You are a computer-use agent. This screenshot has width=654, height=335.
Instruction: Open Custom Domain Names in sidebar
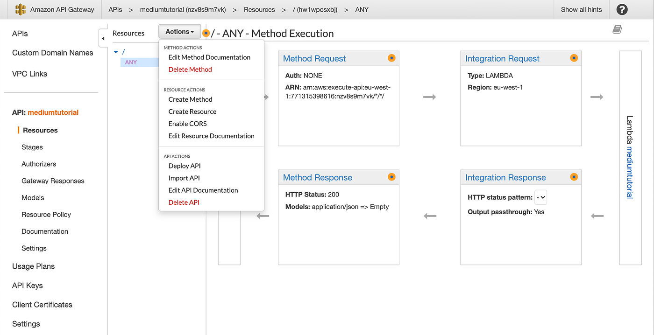click(x=53, y=53)
